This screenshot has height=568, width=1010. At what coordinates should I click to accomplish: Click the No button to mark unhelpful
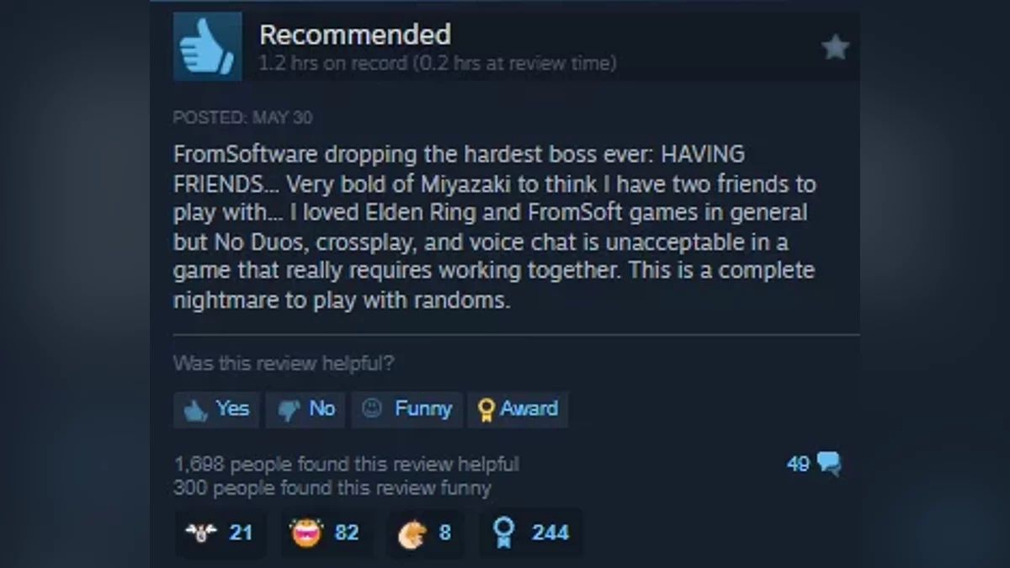306,409
